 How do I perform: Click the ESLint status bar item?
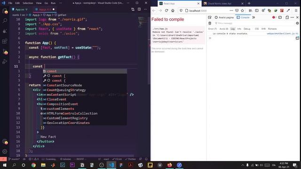[117, 159]
